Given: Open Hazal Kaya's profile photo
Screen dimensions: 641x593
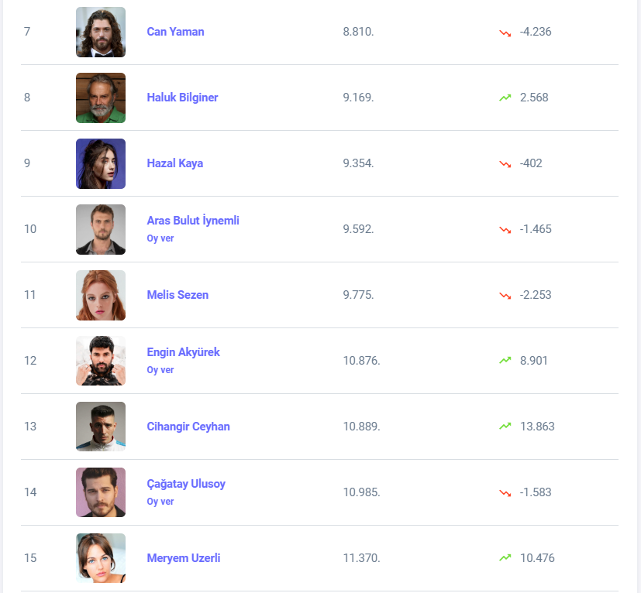Looking at the screenshot, I should point(101,163).
